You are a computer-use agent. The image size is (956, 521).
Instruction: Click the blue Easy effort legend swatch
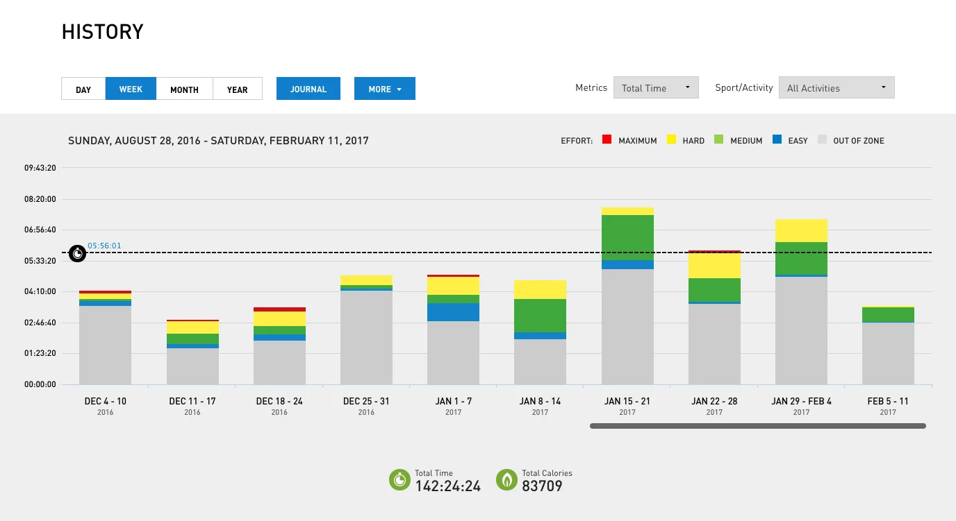(777, 140)
